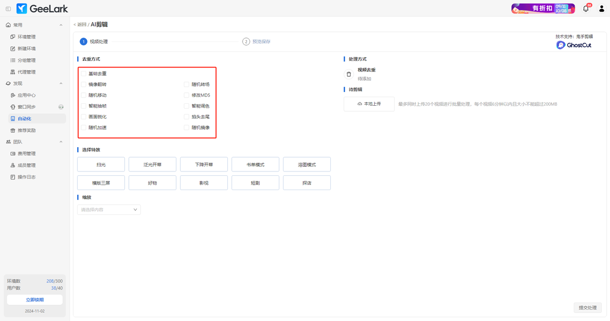Select the 探店 effect
The width and height of the screenshot is (610, 321).
tap(307, 183)
